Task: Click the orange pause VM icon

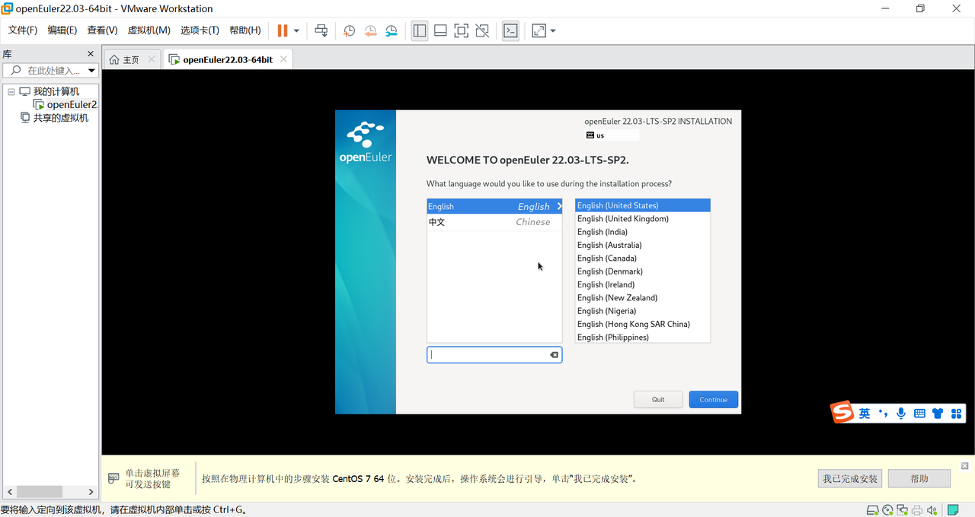Action: pyautogui.click(x=283, y=30)
